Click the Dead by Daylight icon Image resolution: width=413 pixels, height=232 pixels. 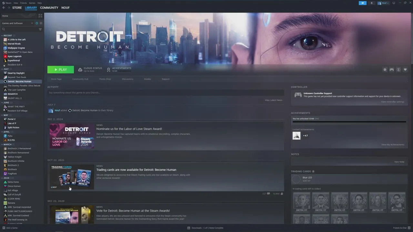point(5,73)
